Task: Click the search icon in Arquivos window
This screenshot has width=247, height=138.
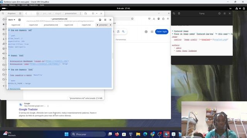Action: tap(3, 13)
